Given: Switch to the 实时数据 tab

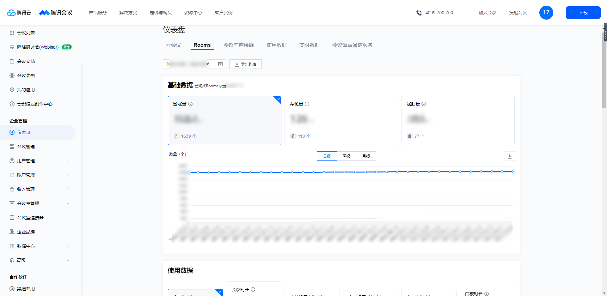Looking at the screenshot, I should pyautogui.click(x=310, y=45).
